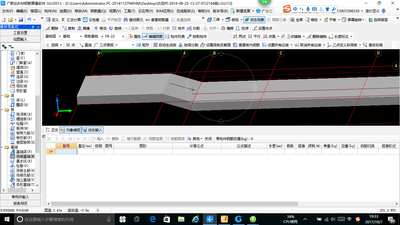The width and height of the screenshot is (400, 225).
Task: Click 查看钢筋量 view rebar quantity
Action: 157,20
